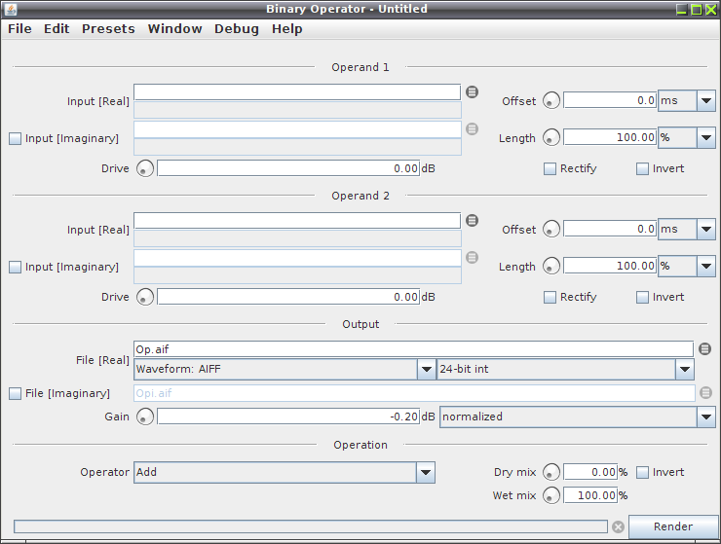
Task: Open Operand 2 Length unit dropdown (%)
Action: point(687,266)
